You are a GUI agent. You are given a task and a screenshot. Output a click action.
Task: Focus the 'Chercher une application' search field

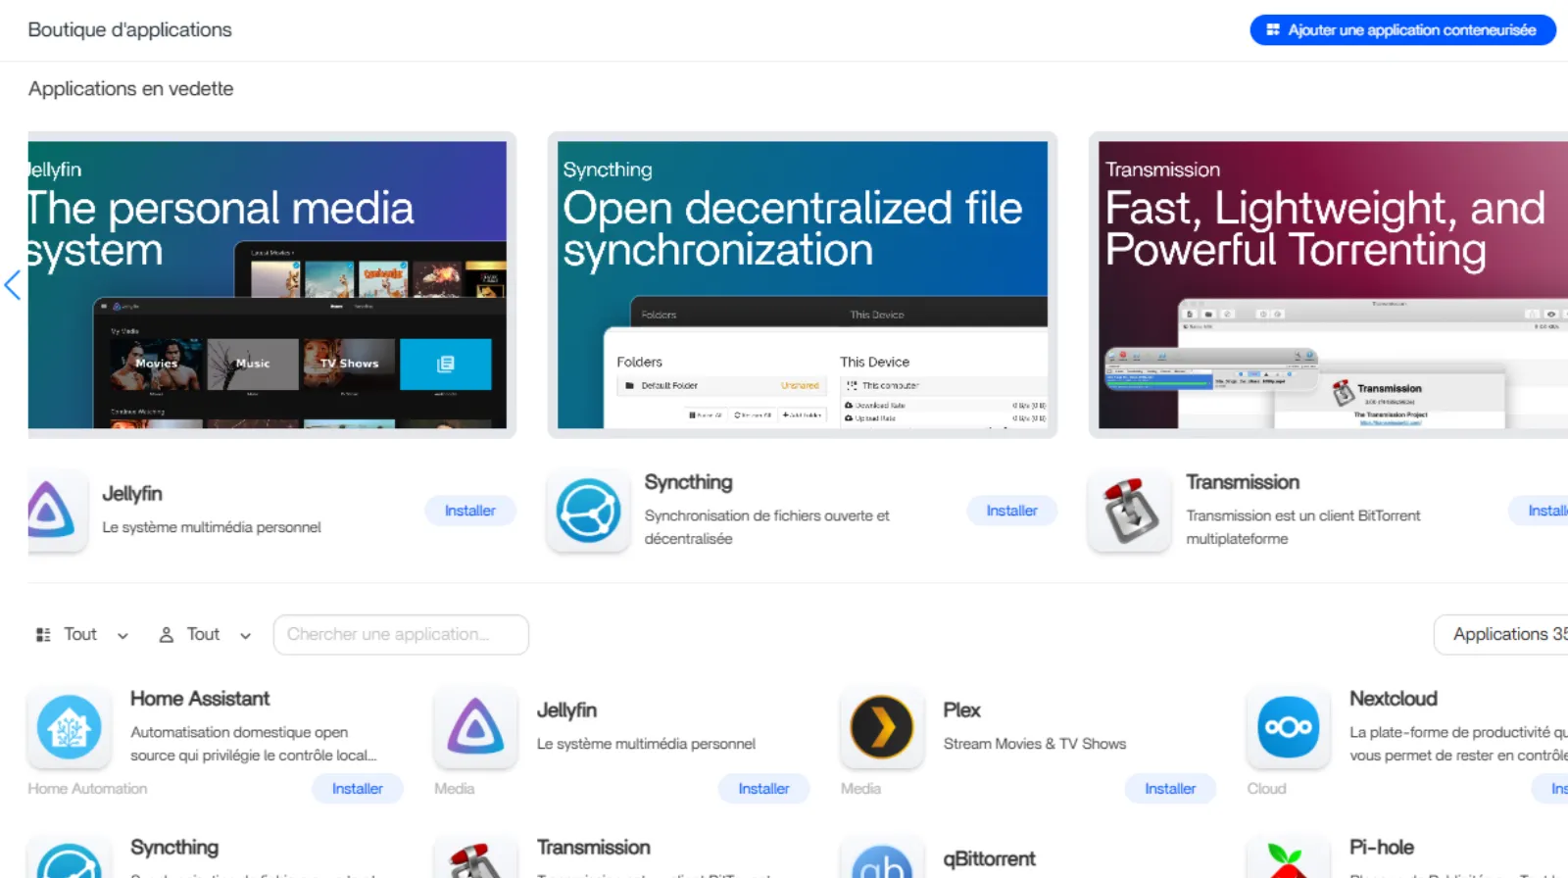(401, 635)
